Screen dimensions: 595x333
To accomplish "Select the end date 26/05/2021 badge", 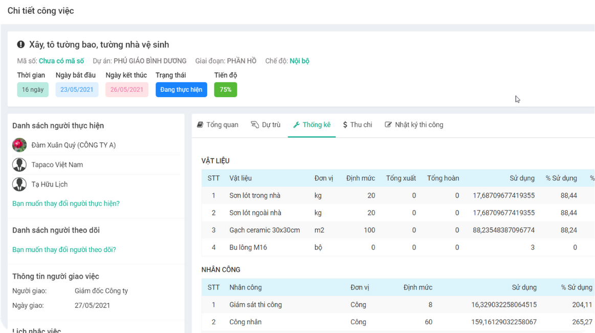I will [x=127, y=90].
